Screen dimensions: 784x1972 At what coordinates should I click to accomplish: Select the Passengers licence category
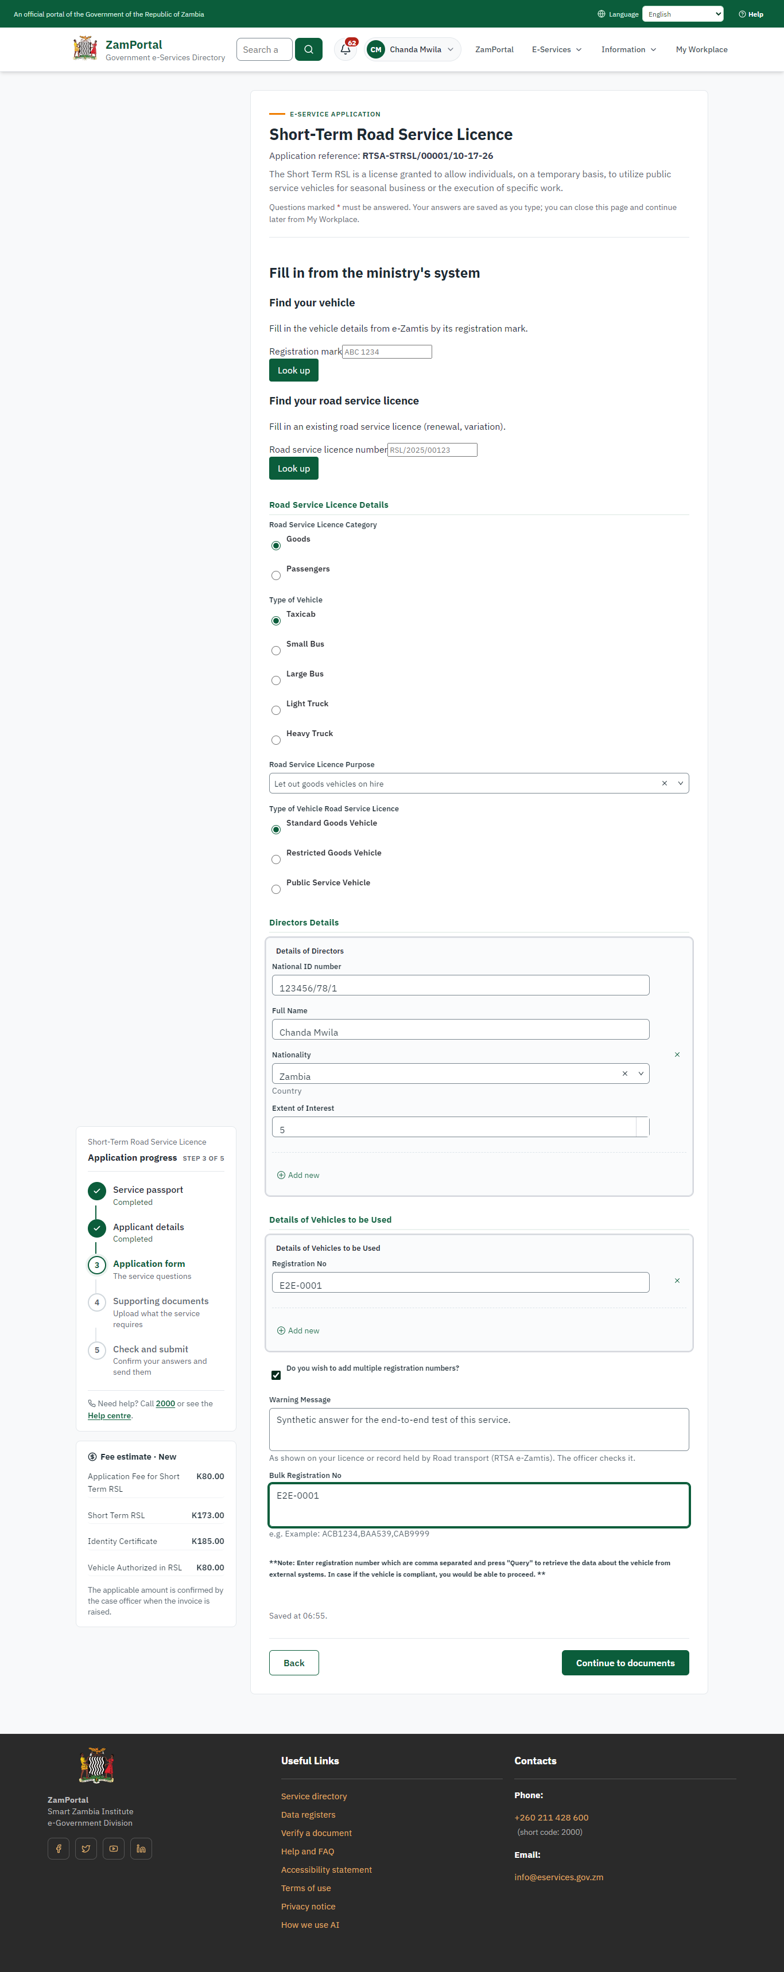pos(275,575)
